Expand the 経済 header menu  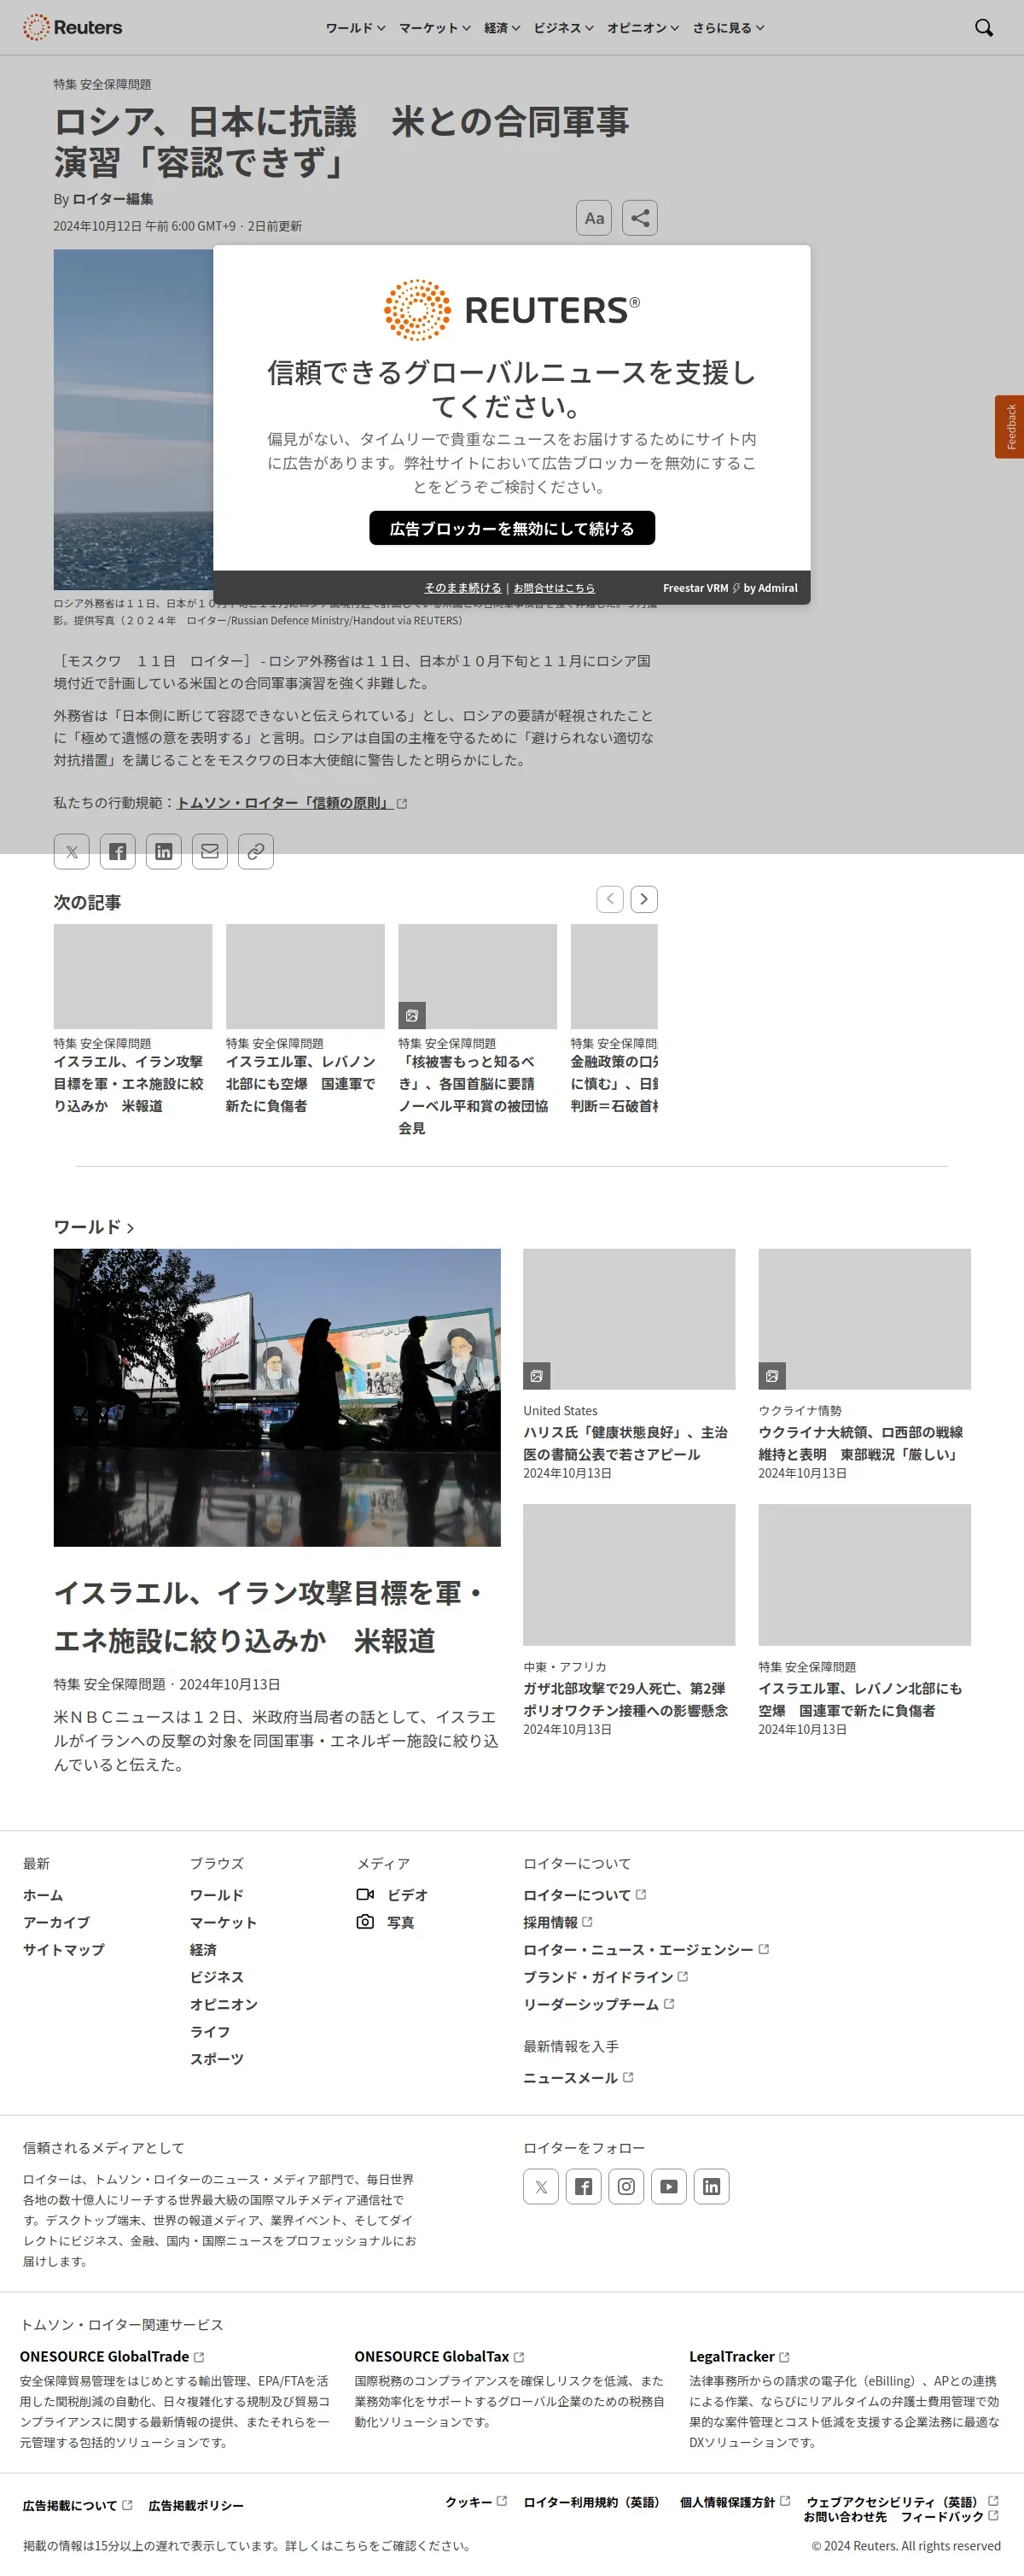pyautogui.click(x=502, y=28)
